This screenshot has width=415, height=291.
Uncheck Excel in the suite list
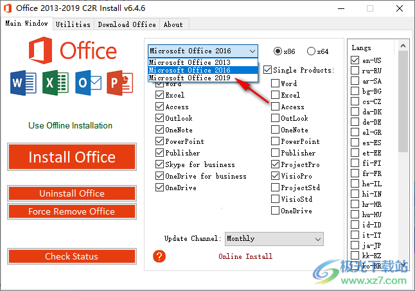(x=159, y=94)
